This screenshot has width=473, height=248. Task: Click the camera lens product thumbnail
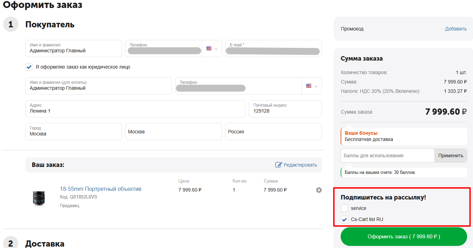tap(38, 198)
